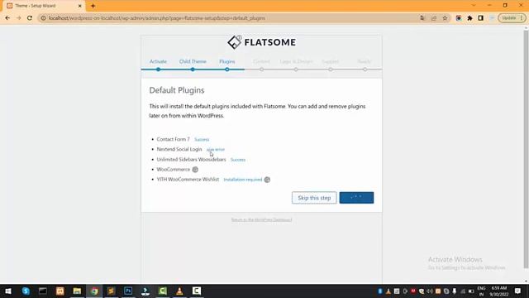
Task: Open green Camtasia icon on taskbar
Action: click(x=163, y=291)
